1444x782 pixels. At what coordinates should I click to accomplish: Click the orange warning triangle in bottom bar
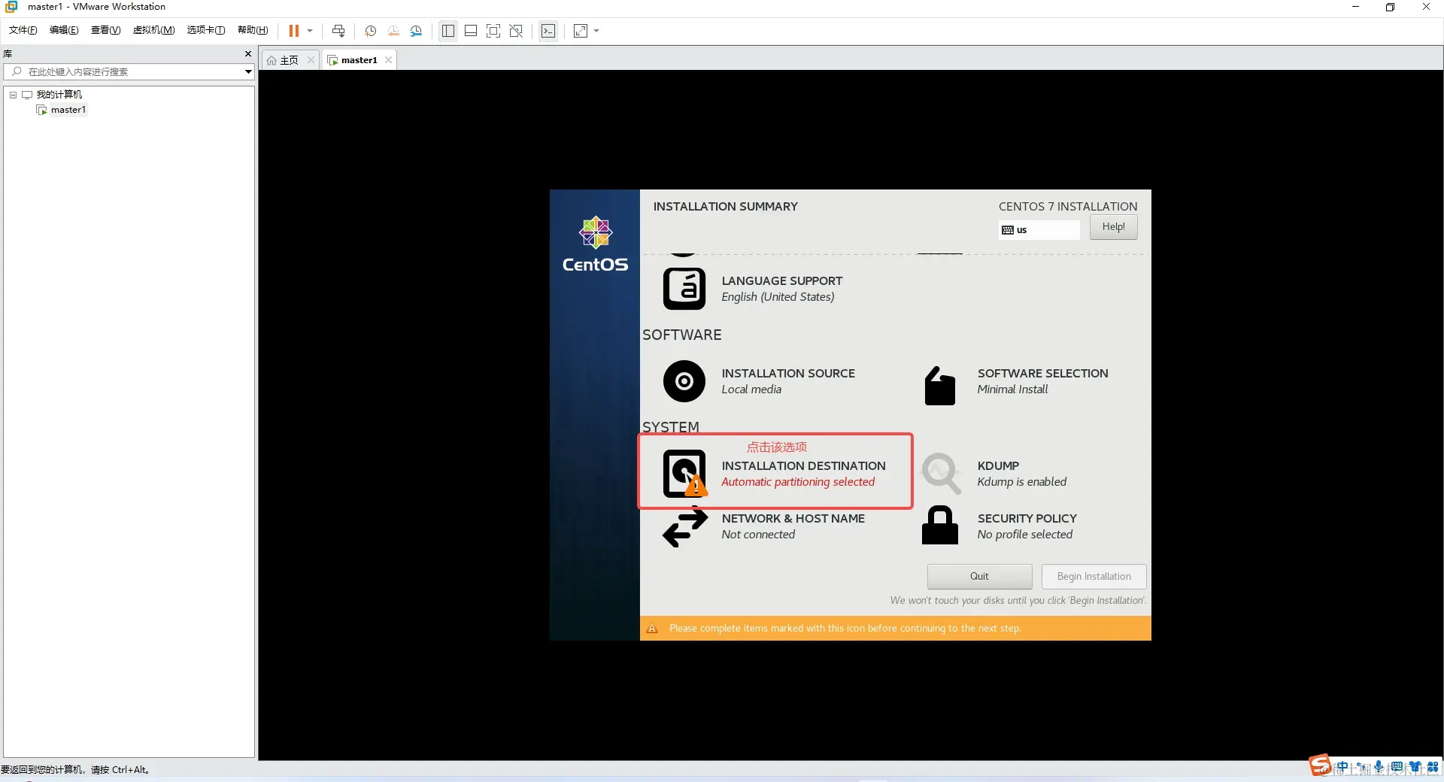(652, 628)
